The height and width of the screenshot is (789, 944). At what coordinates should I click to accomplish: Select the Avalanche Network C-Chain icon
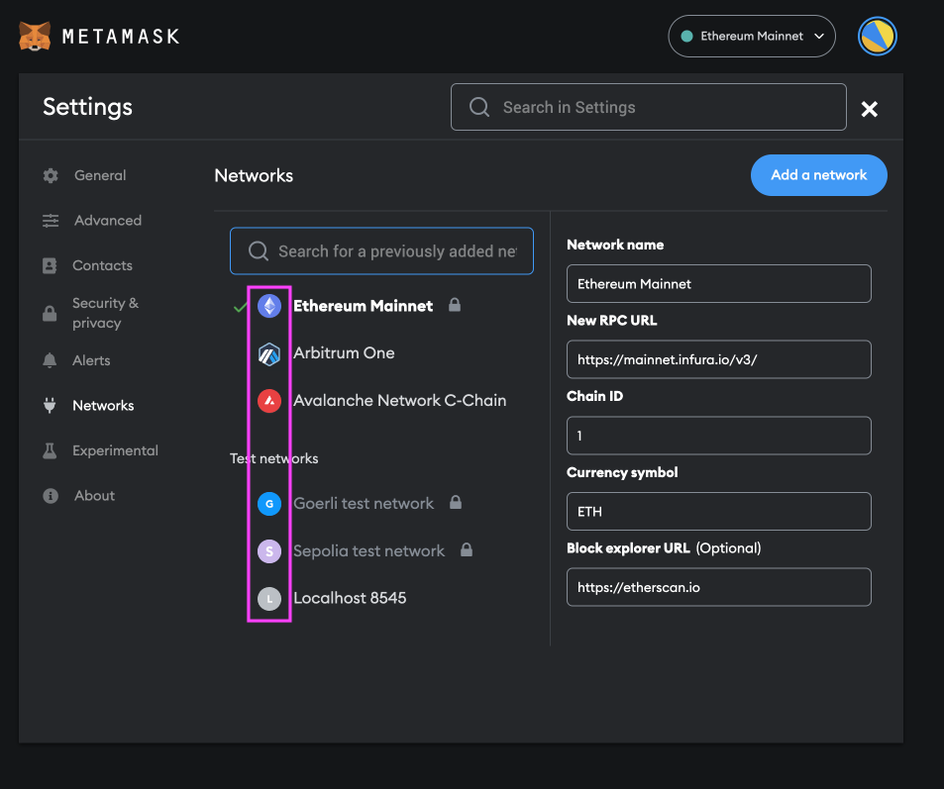click(268, 401)
